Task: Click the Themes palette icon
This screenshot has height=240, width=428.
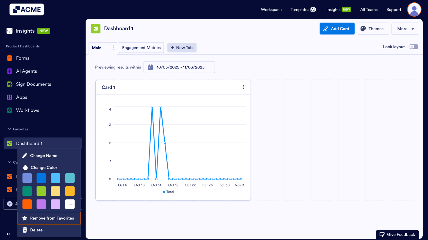Action: coord(363,28)
